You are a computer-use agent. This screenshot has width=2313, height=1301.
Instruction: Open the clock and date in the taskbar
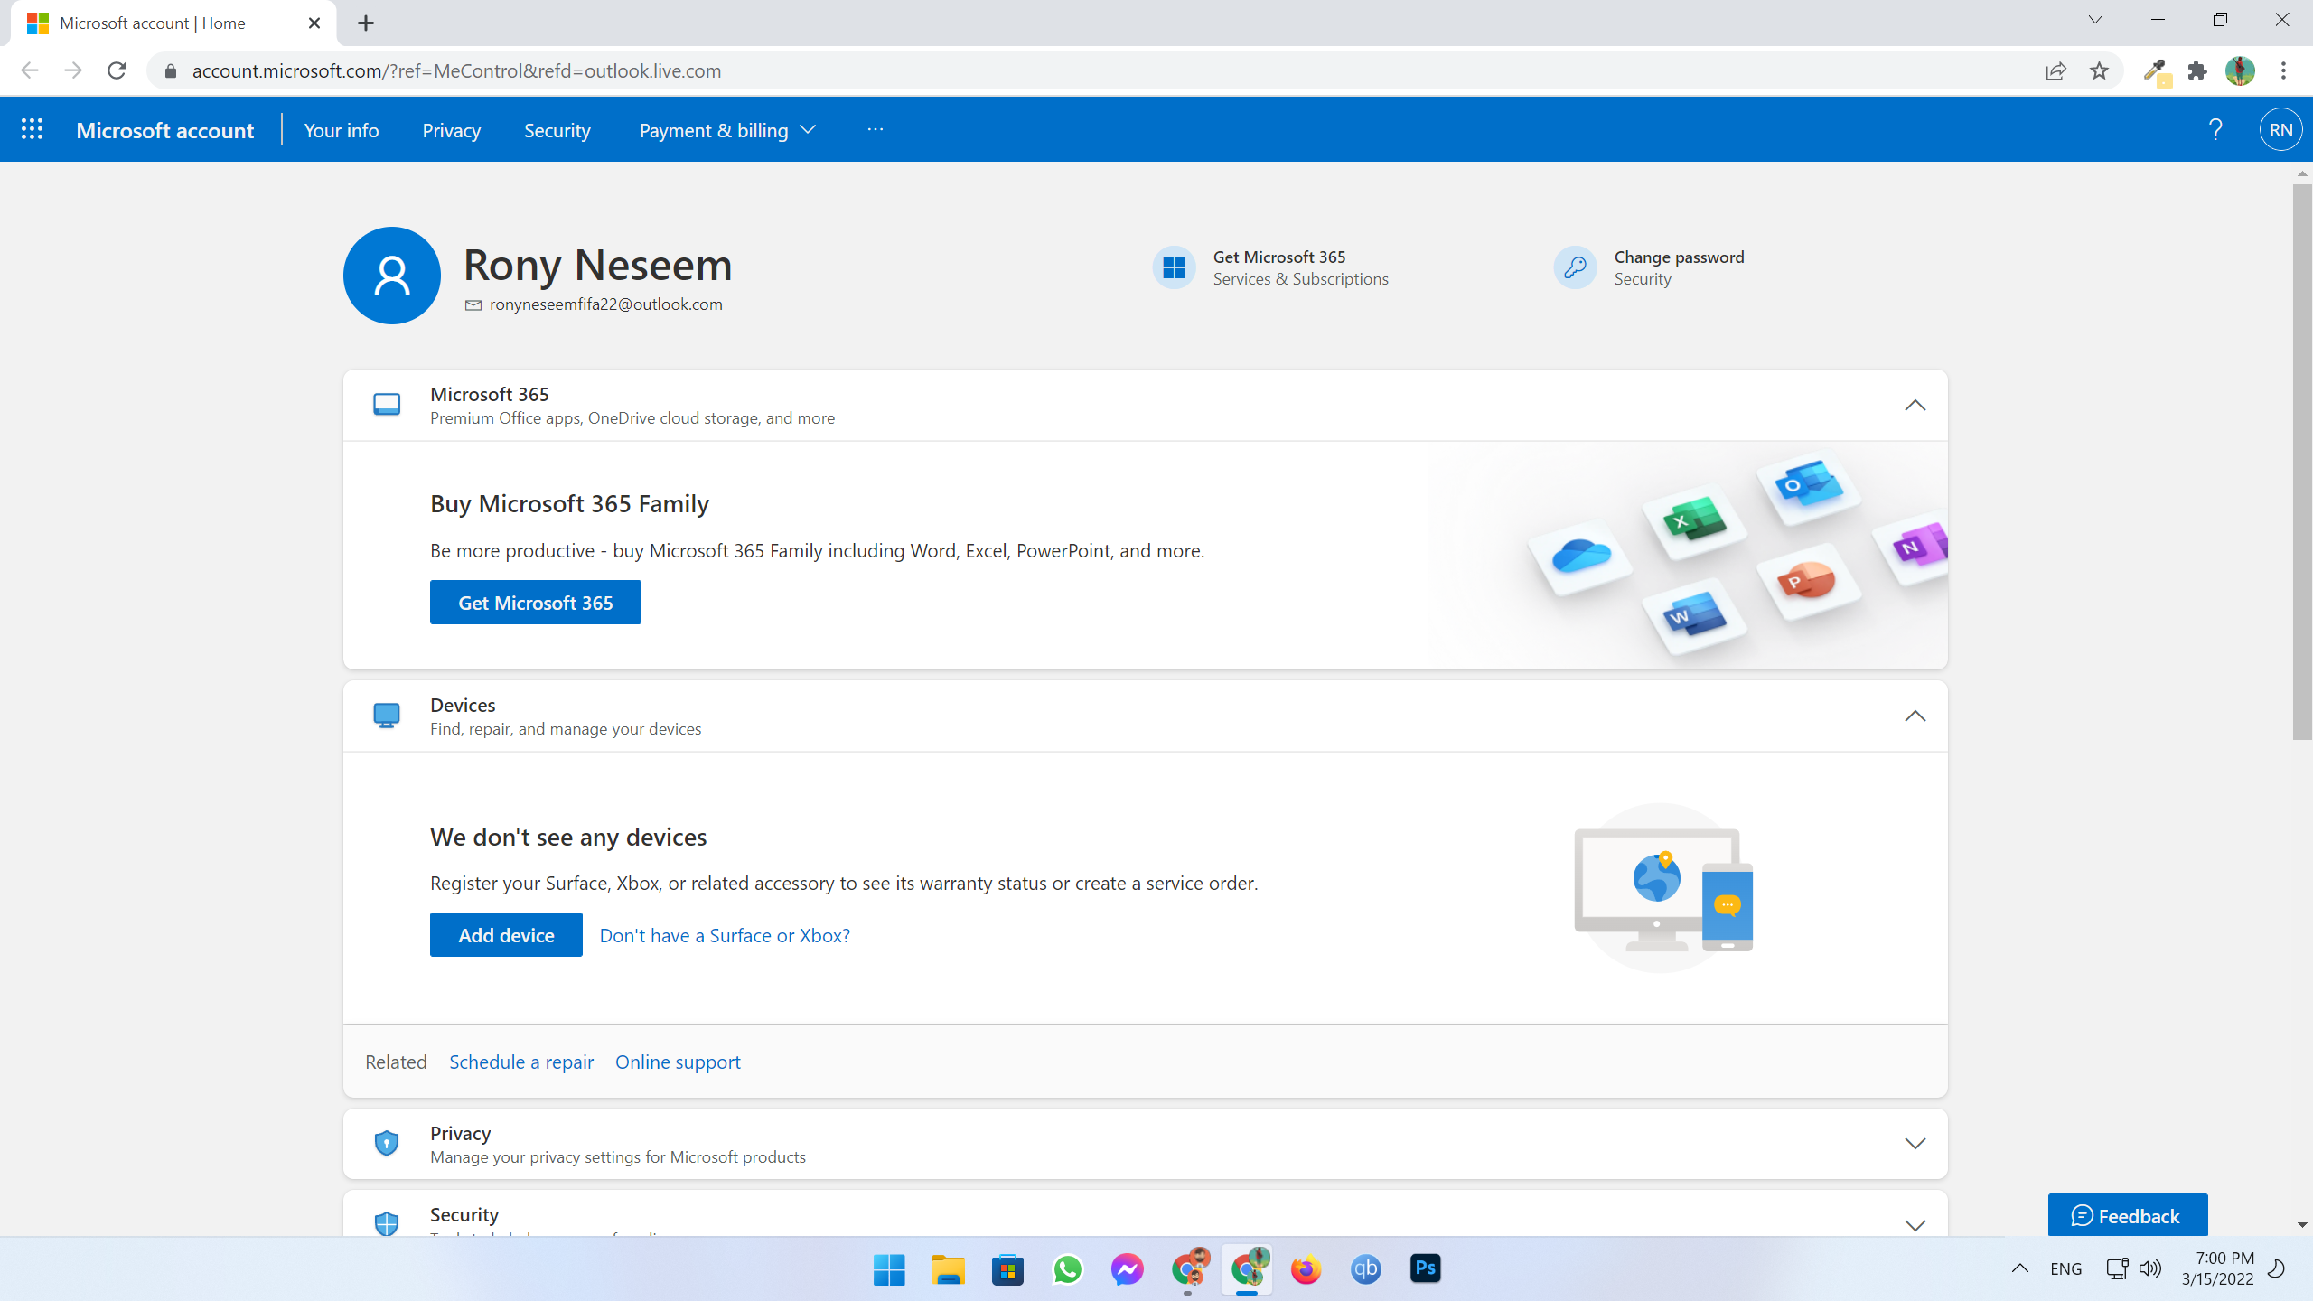pyautogui.click(x=2218, y=1268)
